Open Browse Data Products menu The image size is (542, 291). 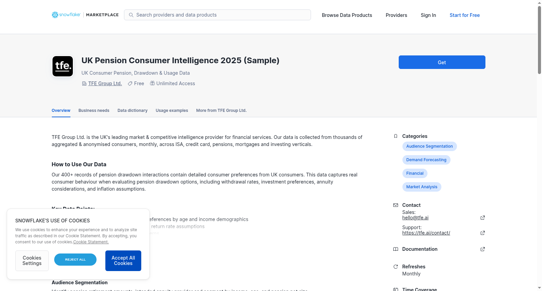click(347, 15)
